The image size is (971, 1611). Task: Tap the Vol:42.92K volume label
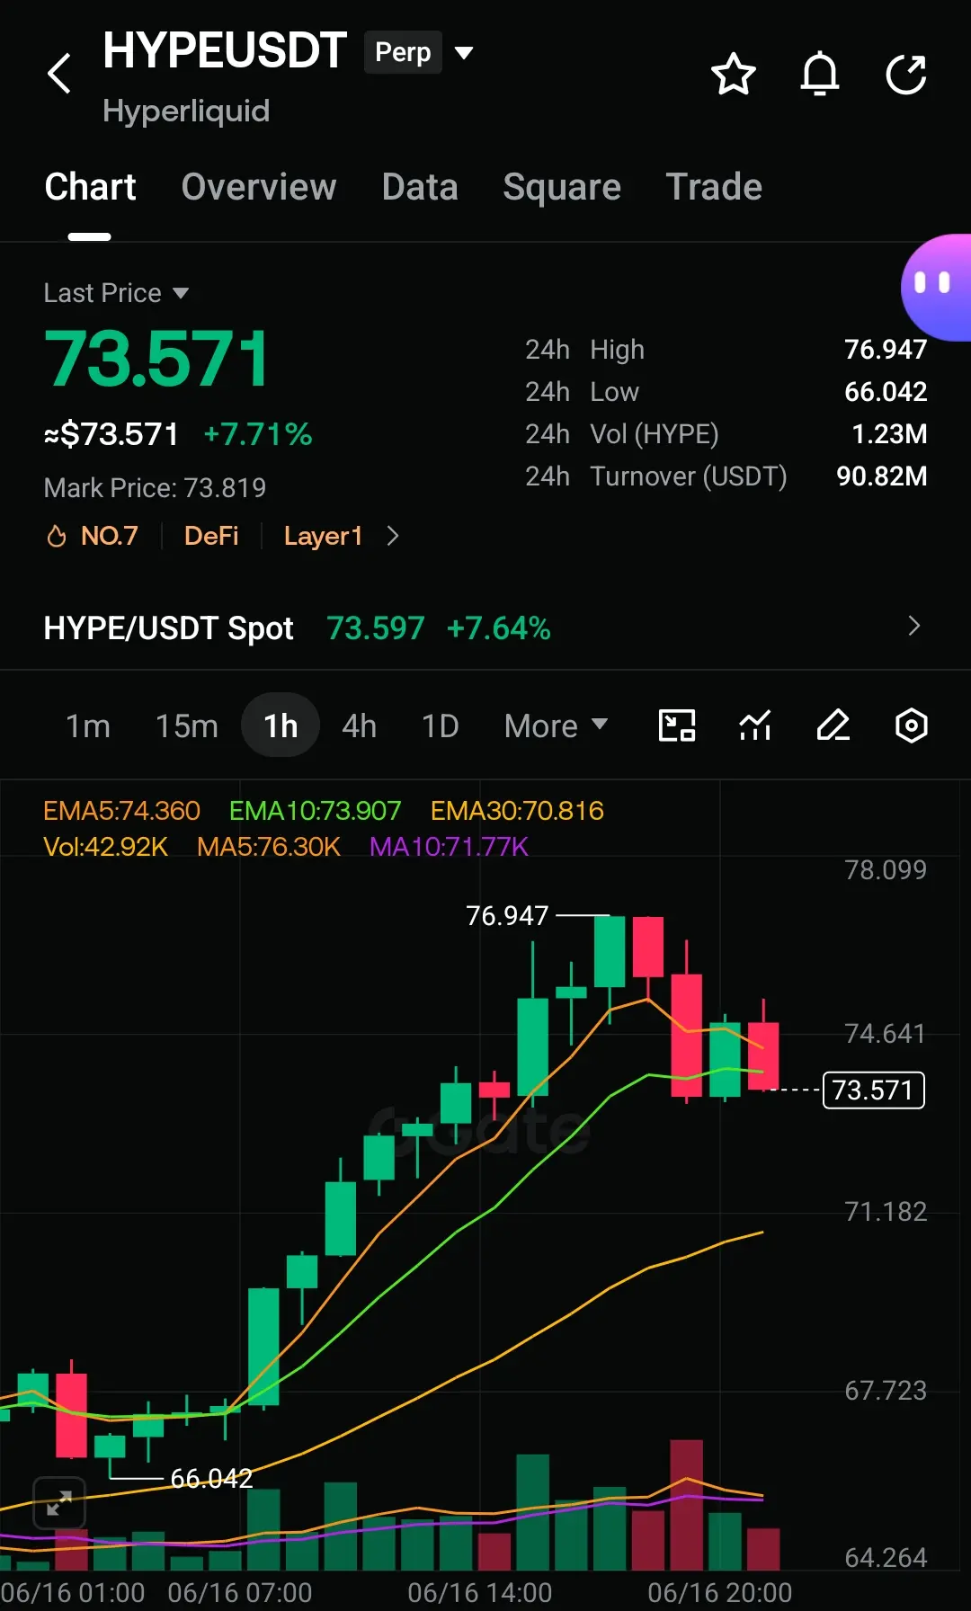pos(105,847)
